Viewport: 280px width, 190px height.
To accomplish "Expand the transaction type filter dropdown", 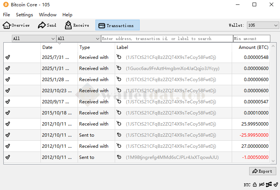I will point(78,39).
